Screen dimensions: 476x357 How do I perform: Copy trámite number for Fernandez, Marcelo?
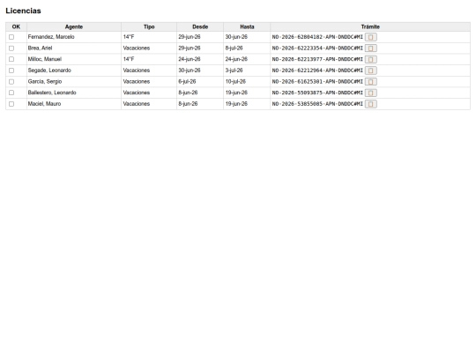tap(370, 37)
